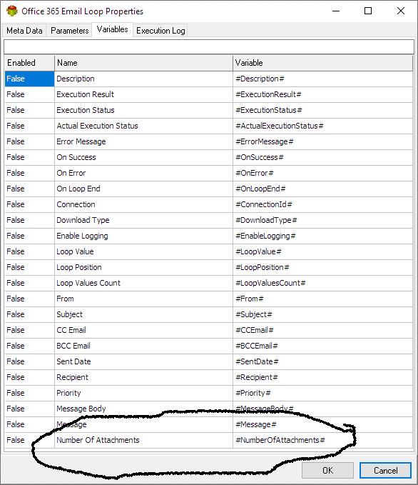Click the #BCCEmail# variable cell

(323, 346)
